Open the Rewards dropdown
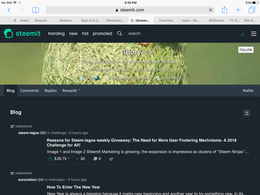The width and height of the screenshot is (260, 195). [x=71, y=91]
